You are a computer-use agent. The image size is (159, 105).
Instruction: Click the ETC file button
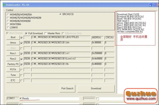click(x=13, y=81)
